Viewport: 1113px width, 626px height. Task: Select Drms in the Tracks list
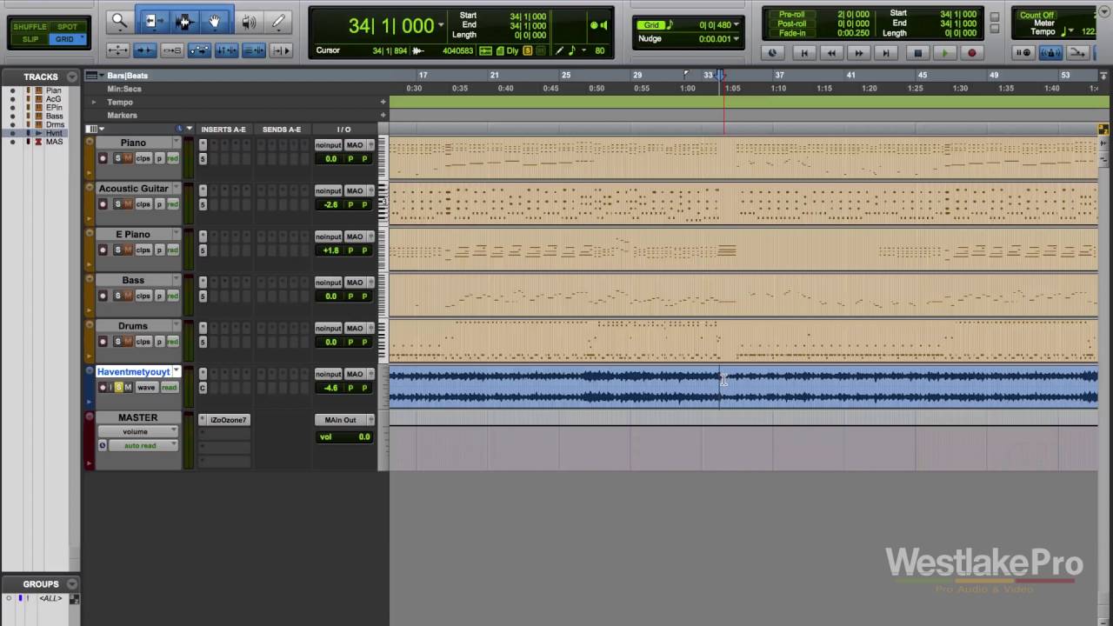pos(55,124)
